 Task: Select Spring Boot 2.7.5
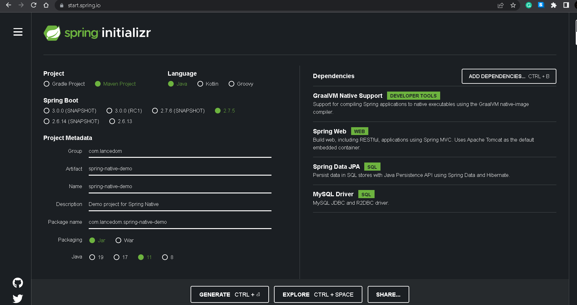pyautogui.click(x=225, y=111)
